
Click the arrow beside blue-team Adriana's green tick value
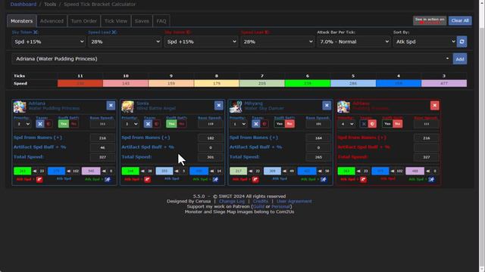click(x=35, y=172)
